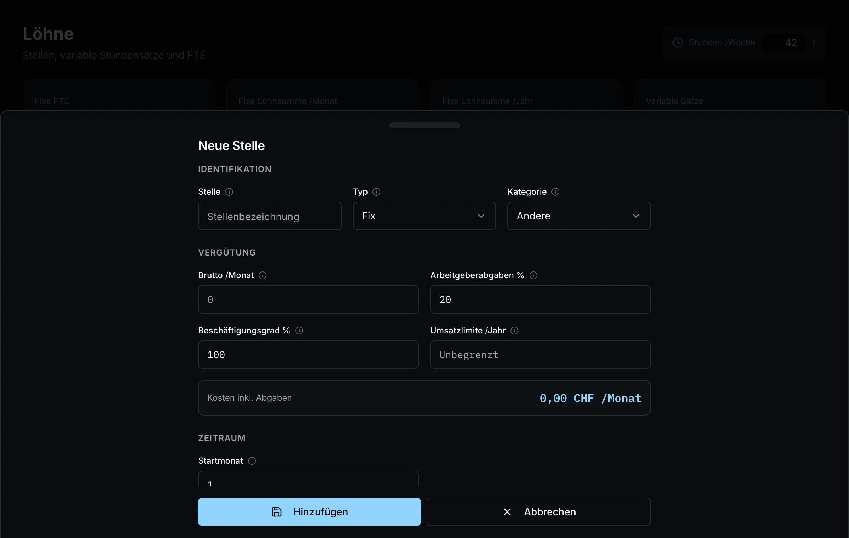
Task: Click the info icon next to Typ
Action: [x=376, y=192]
